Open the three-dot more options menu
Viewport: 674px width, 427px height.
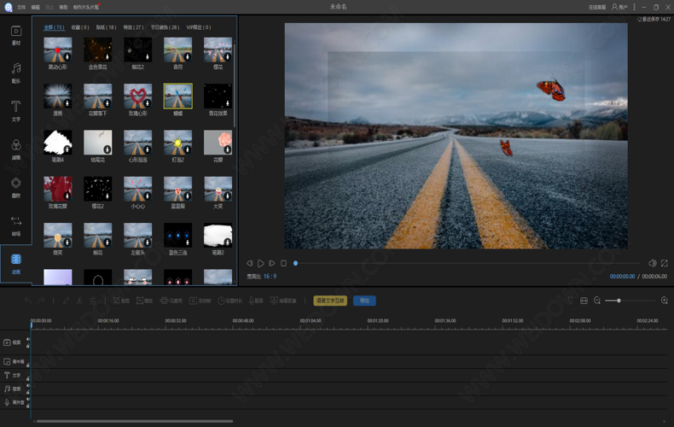click(x=635, y=7)
